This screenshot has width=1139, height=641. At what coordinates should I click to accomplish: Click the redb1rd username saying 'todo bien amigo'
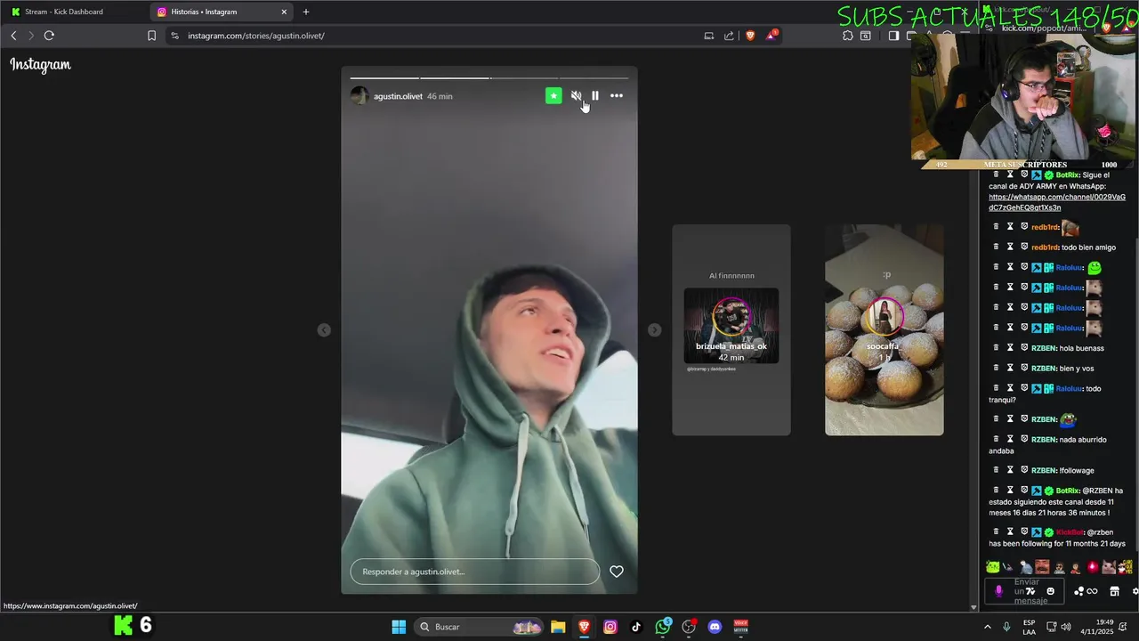[1045, 247]
